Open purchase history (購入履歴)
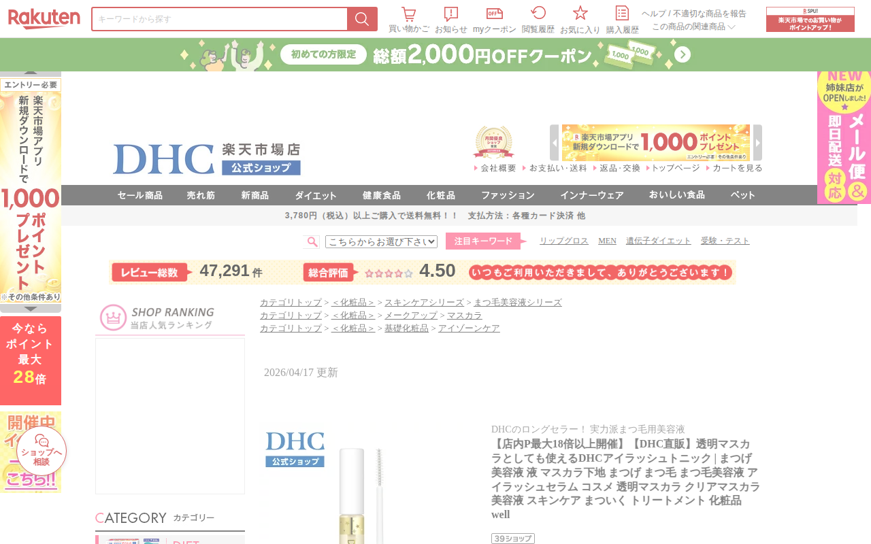This screenshot has width=871, height=544. tap(623, 20)
